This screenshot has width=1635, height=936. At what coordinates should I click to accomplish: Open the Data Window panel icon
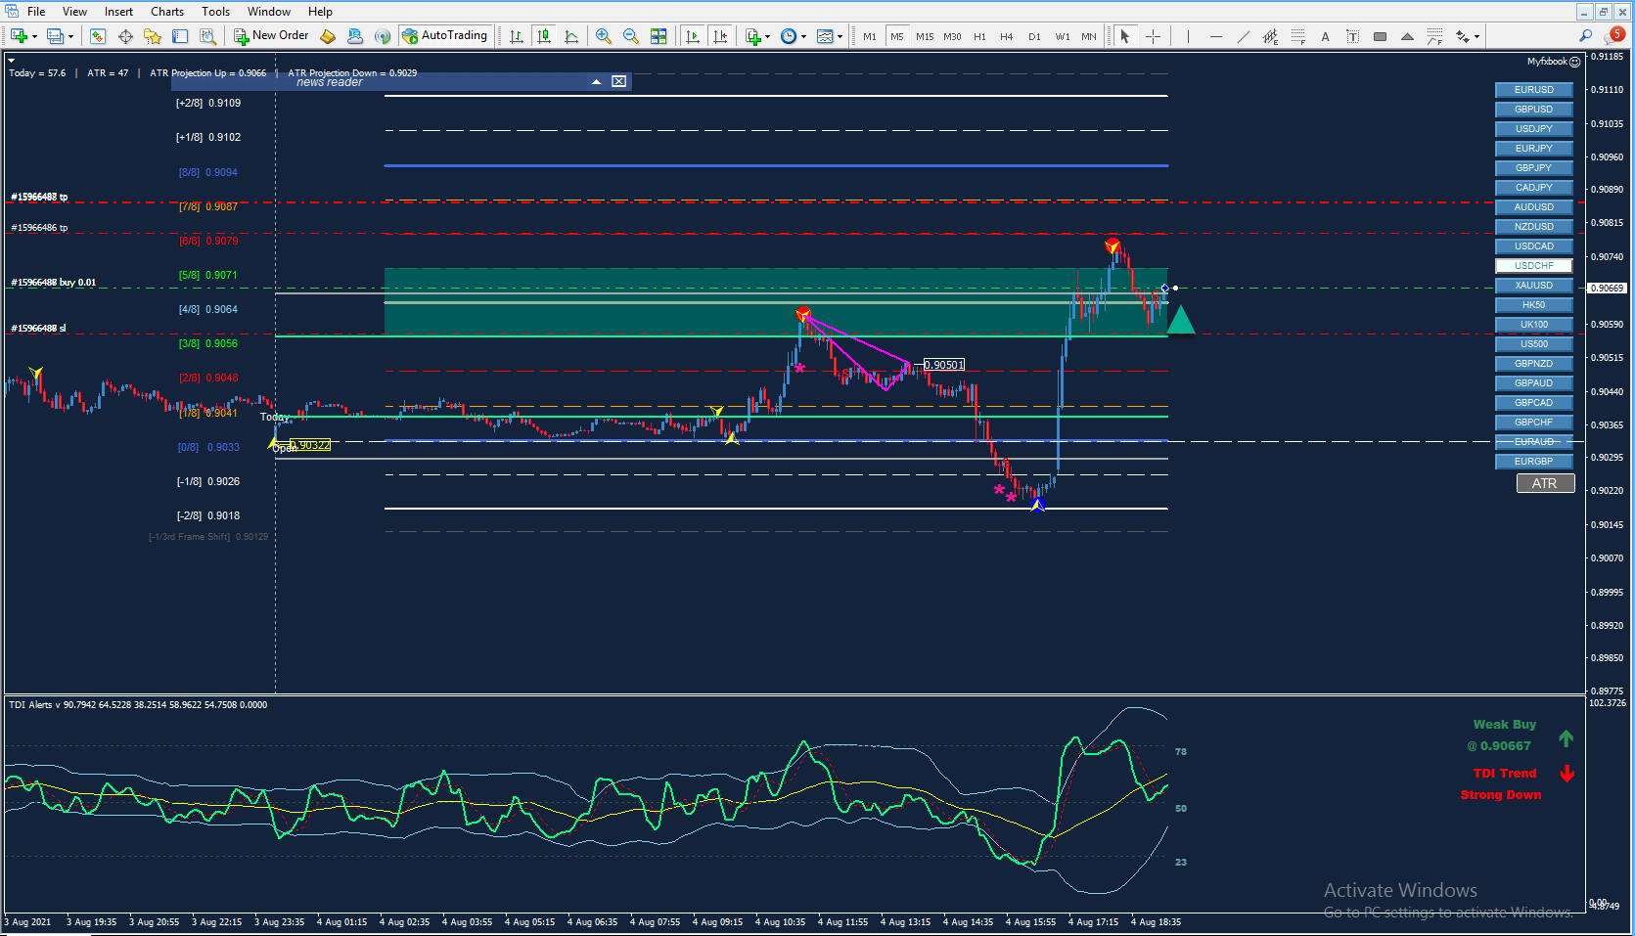click(x=125, y=36)
